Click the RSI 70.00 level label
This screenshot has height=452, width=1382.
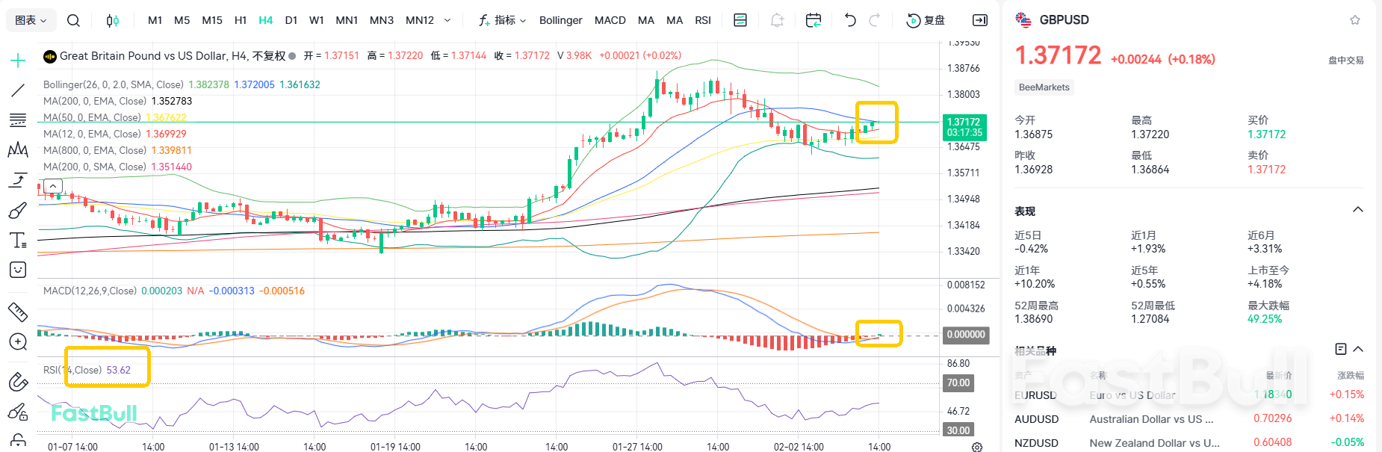pos(958,383)
